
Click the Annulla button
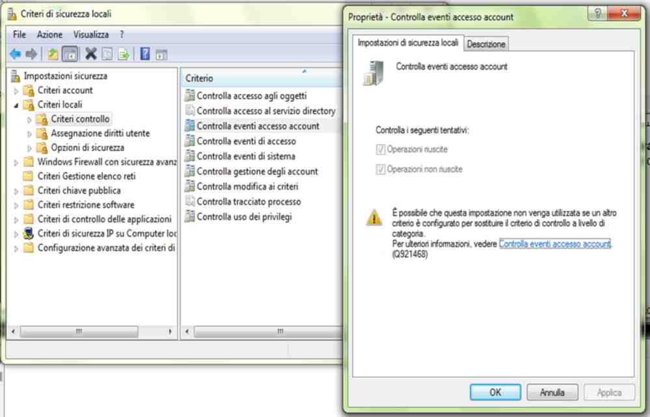click(552, 392)
